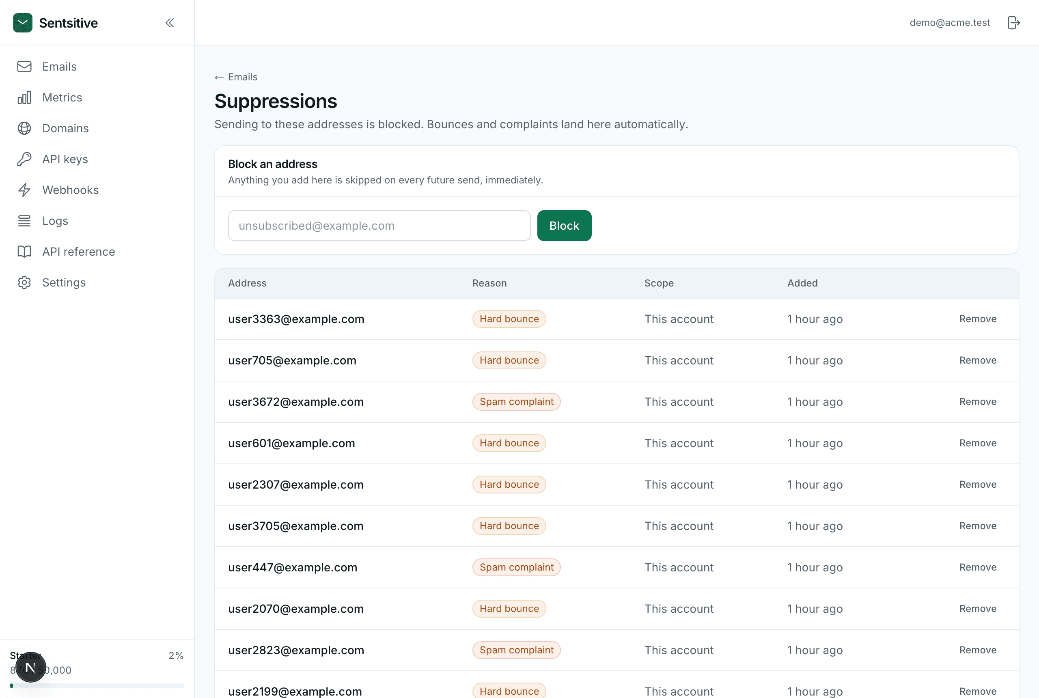Remove user447@example.com suppression
Screen dimensions: 1039x698
[x=978, y=567]
